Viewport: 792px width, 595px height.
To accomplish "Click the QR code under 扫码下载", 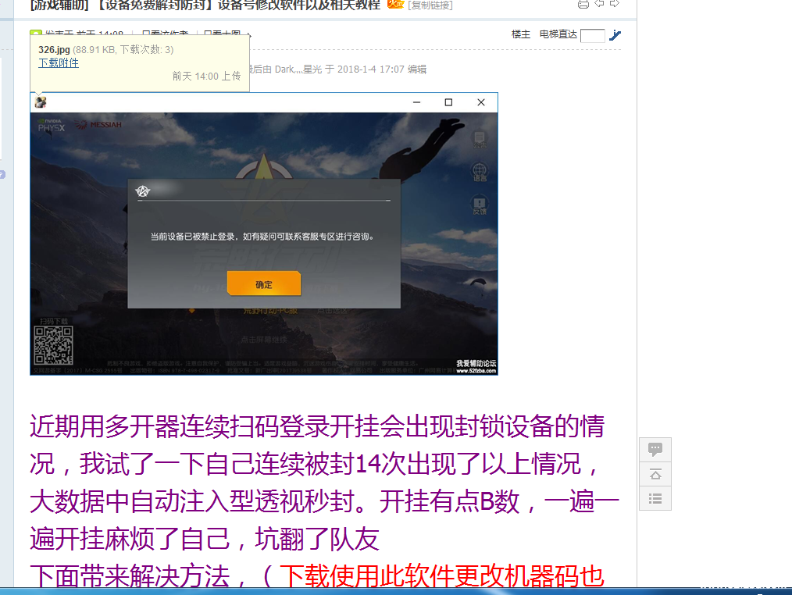I will 54,345.
